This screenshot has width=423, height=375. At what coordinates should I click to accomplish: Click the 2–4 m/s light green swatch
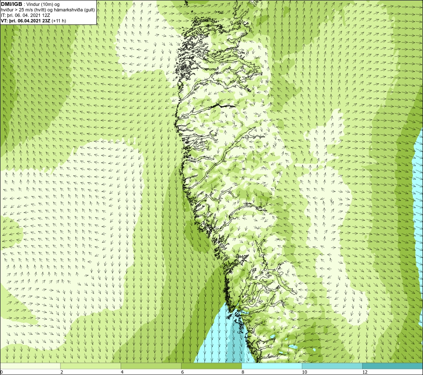[x=91, y=366]
